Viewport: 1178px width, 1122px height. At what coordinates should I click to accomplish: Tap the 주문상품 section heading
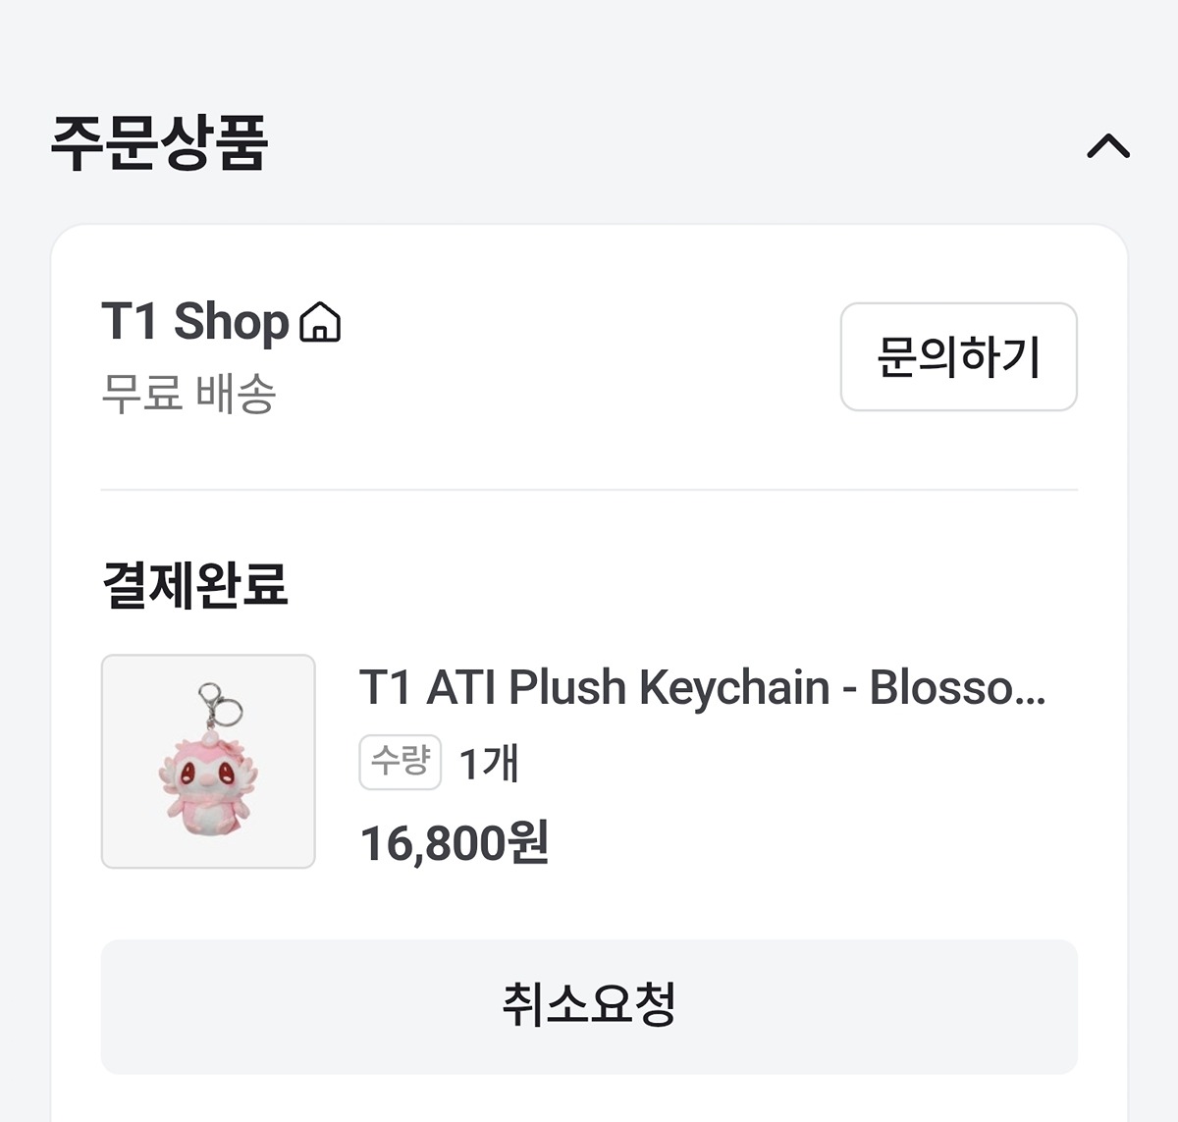click(159, 144)
